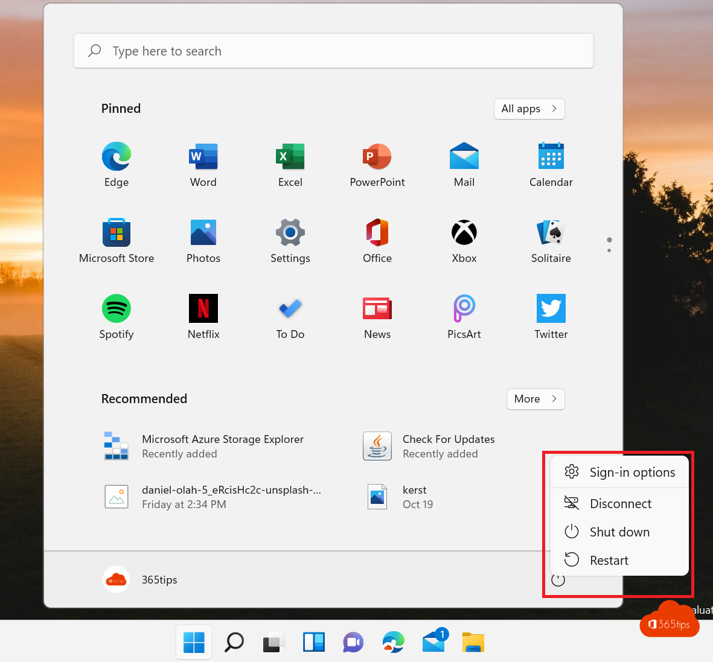Open the Photos app
The height and width of the screenshot is (662, 713).
[203, 241]
